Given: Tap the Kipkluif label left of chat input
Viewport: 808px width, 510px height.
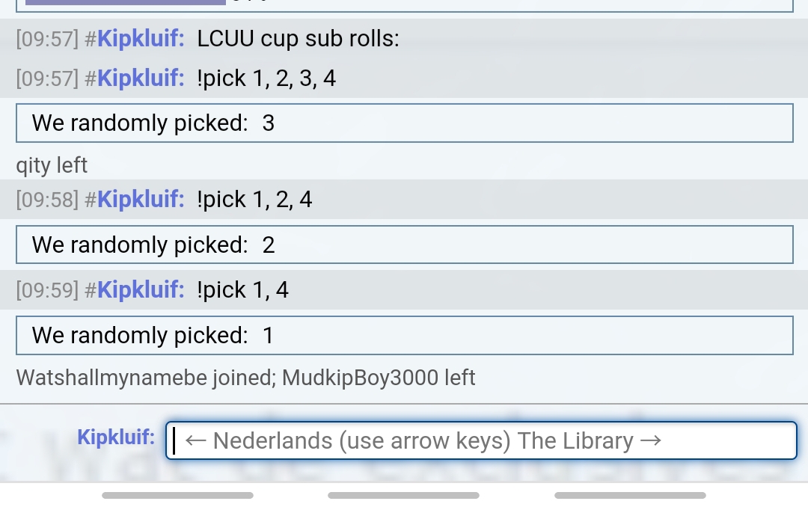Looking at the screenshot, I should tap(116, 437).
